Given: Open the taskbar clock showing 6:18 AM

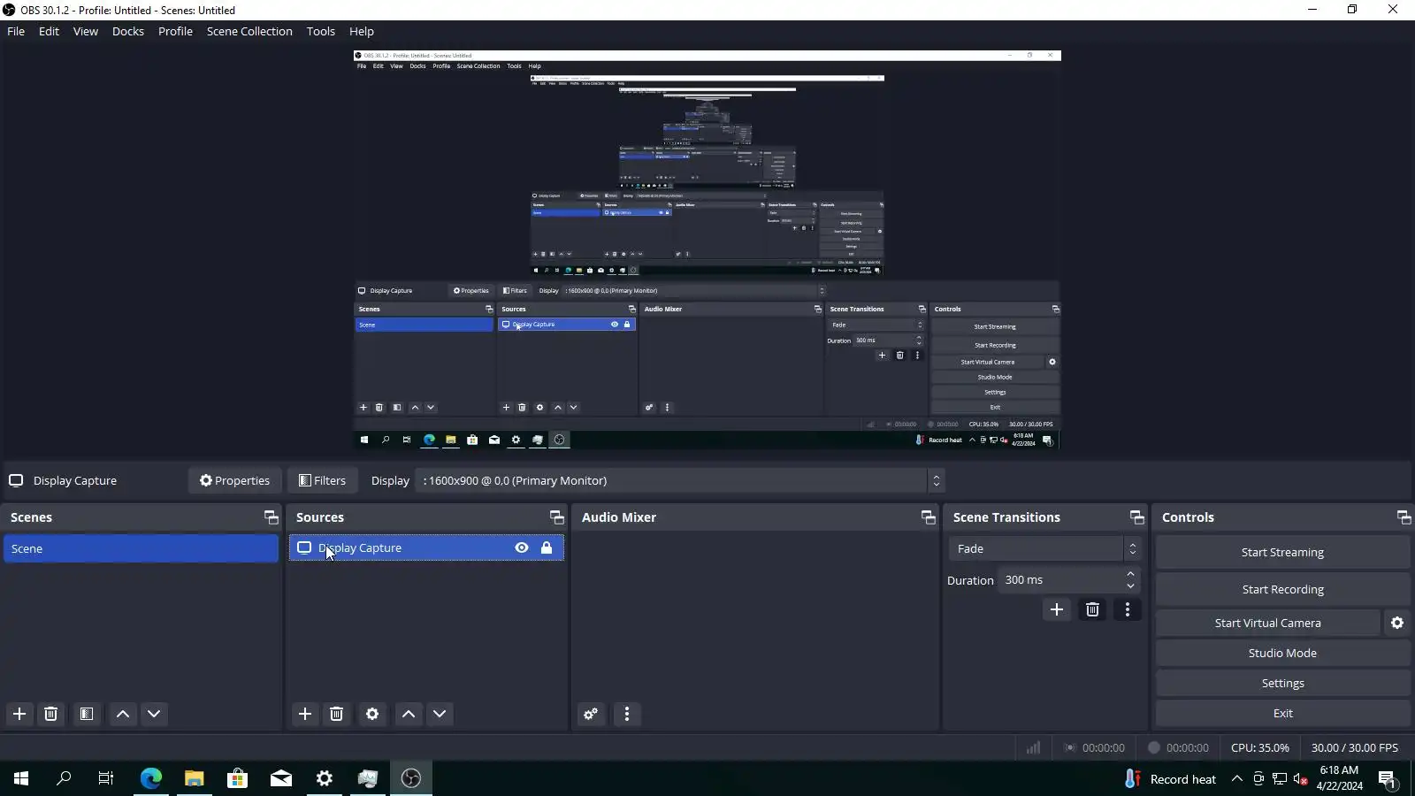Looking at the screenshot, I should [x=1339, y=778].
